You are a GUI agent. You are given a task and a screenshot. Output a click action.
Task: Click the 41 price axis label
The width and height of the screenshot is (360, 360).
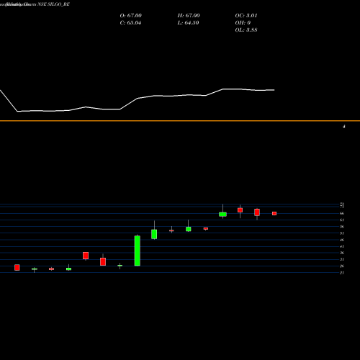pos(342,246)
